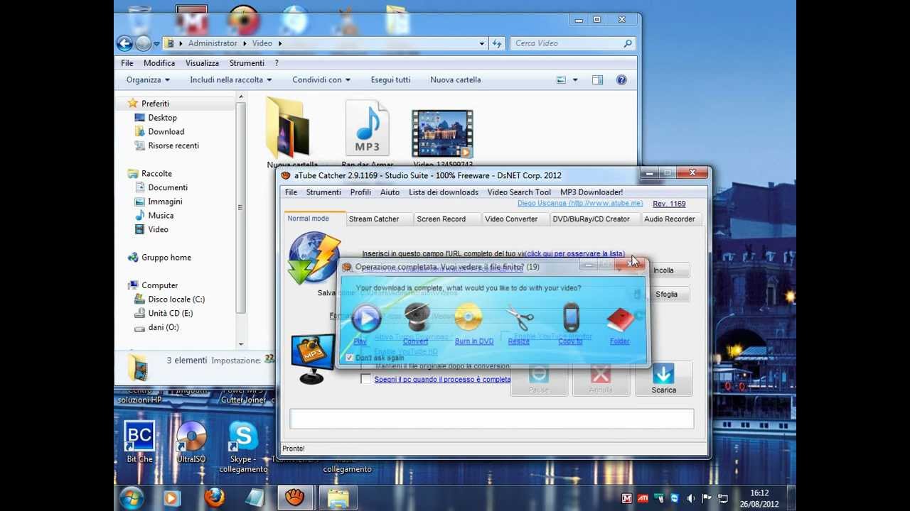Image resolution: width=910 pixels, height=511 pixels.
Task: Select Disco locale (C:) in the sidebar
Action: (x=176, y=300)
